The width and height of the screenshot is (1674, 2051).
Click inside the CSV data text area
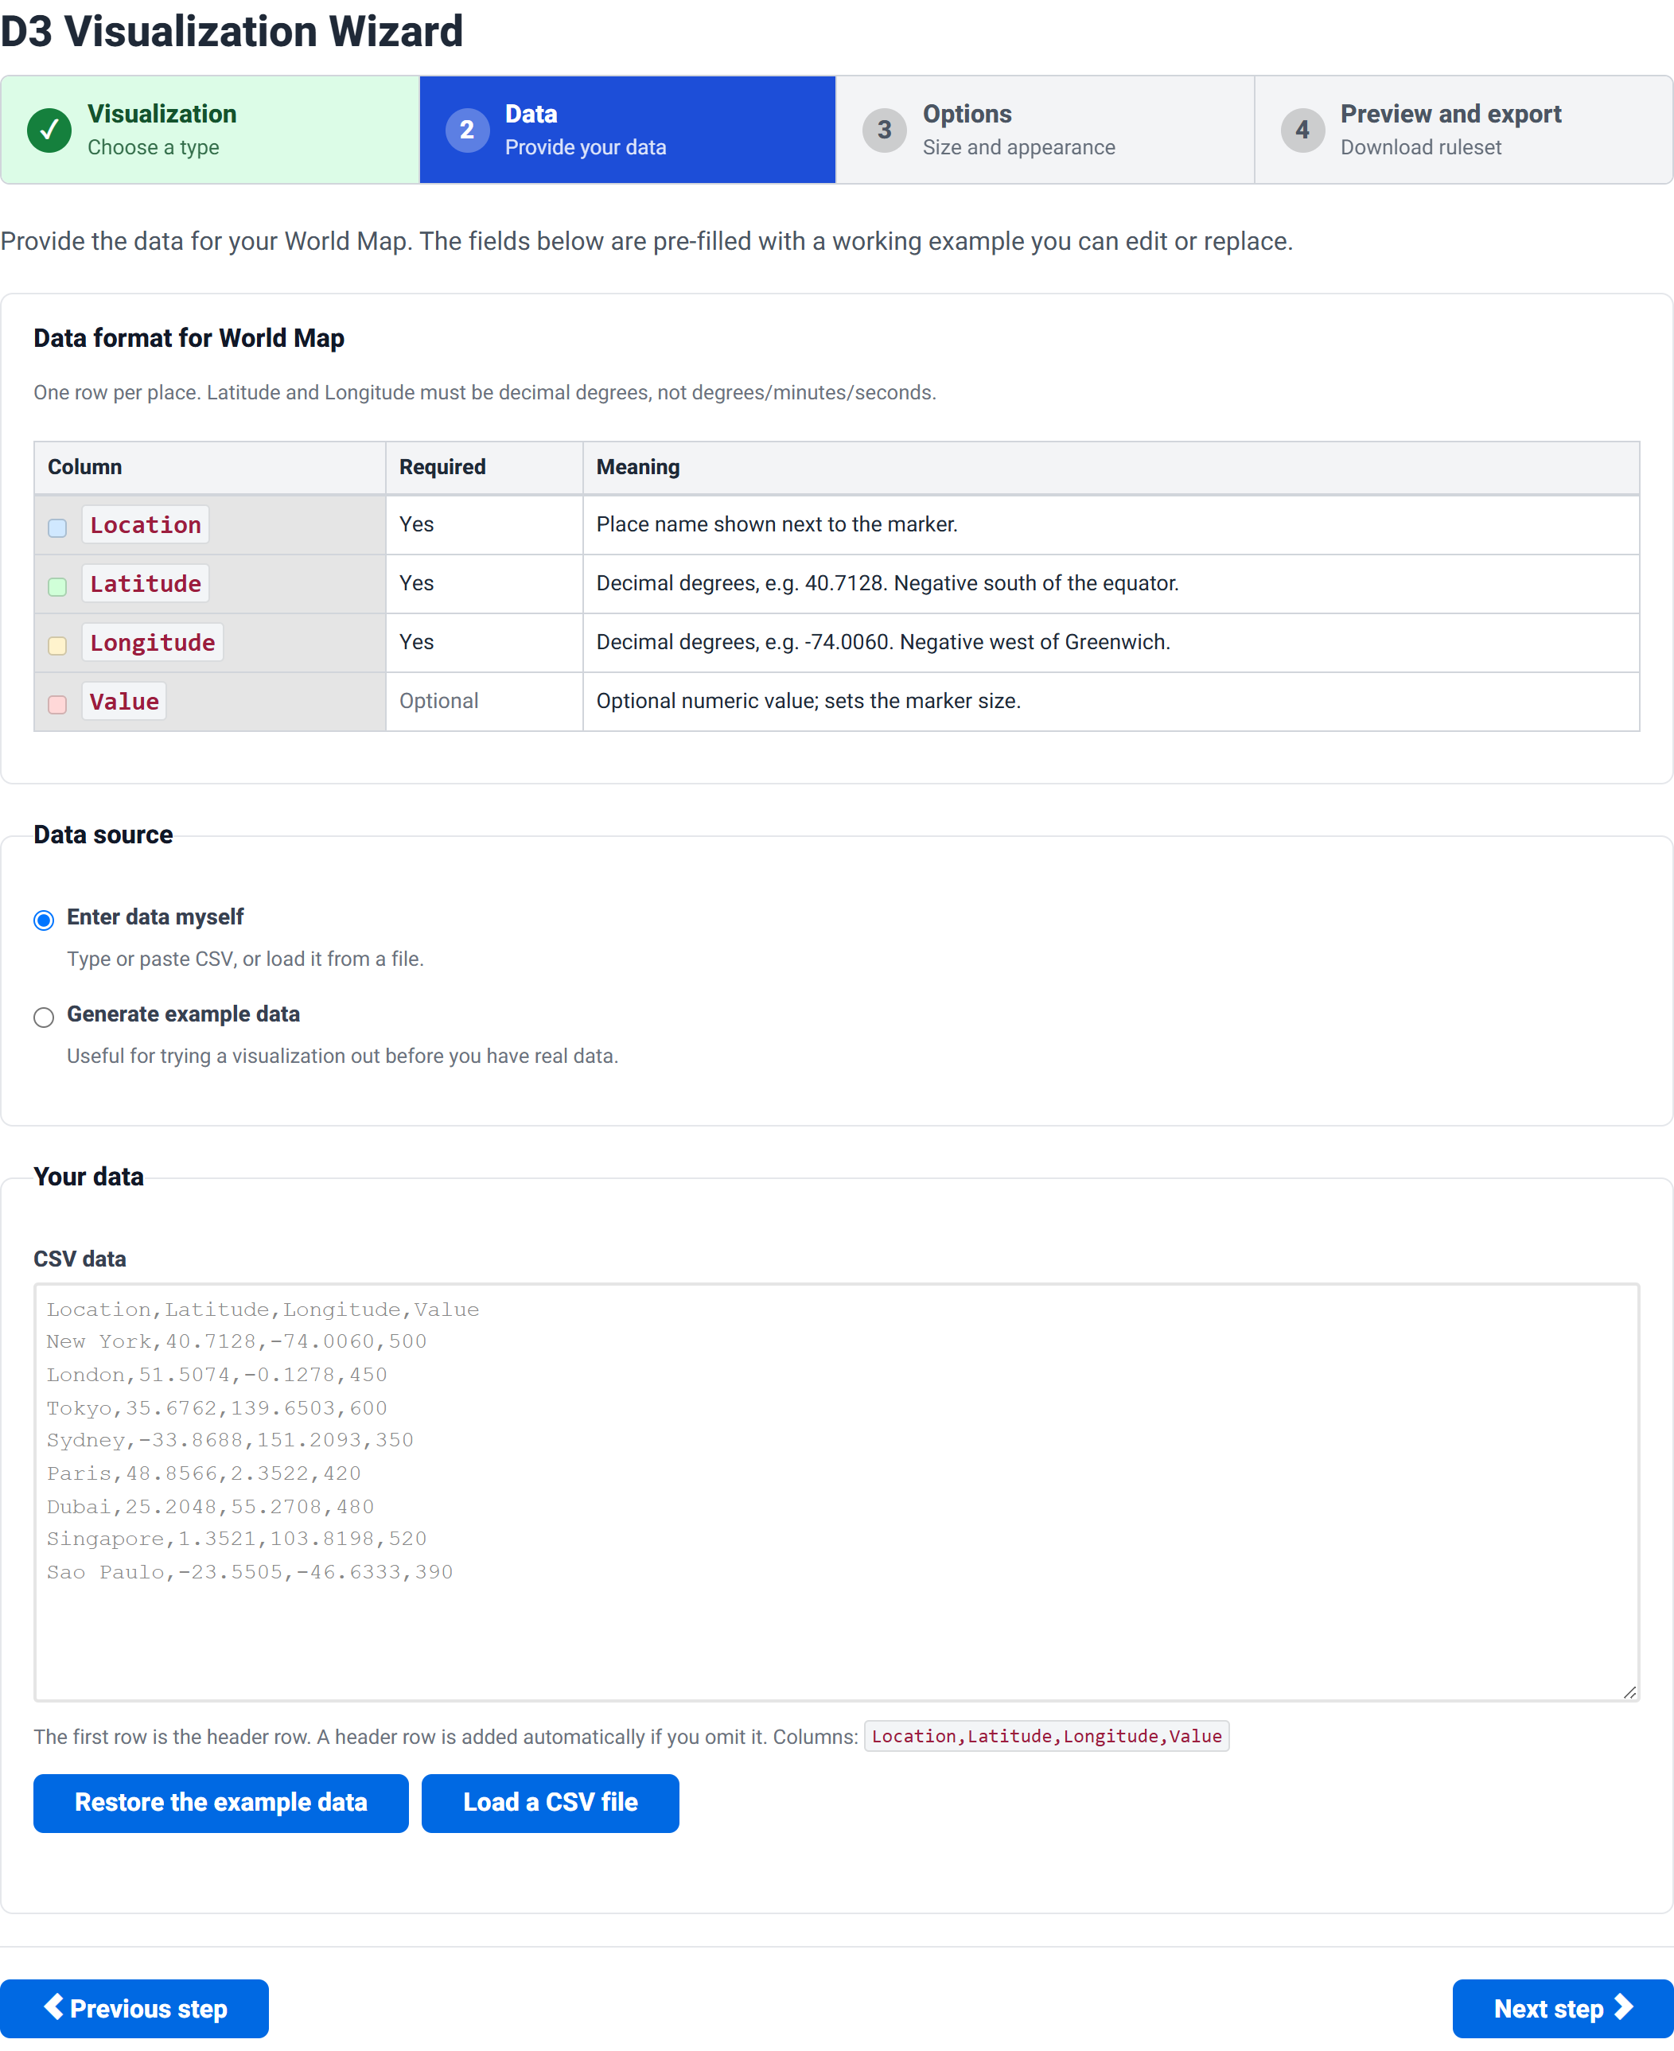coord(836,1491)
